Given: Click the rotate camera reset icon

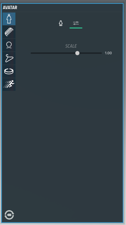Looking at the screenshot, I should (9, 215).
